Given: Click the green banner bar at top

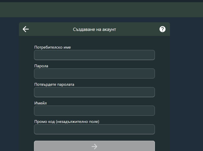Looking at the screenshot, I should [x=102, y=10].
